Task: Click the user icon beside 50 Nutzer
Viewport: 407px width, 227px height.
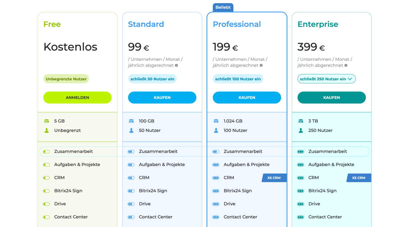Action: point(131,130)
